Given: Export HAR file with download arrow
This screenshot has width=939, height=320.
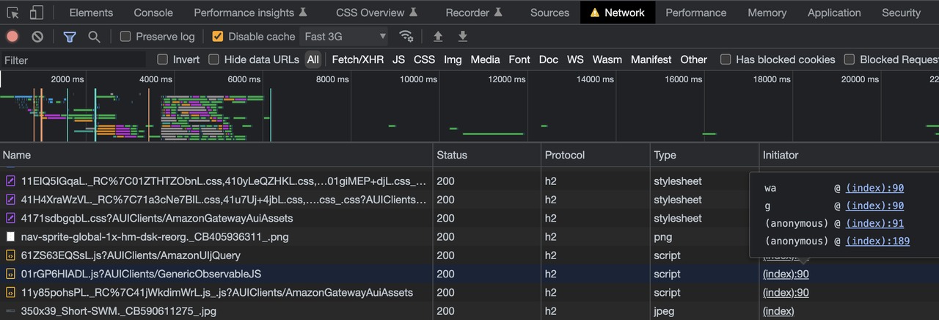Looking at the screenshot, I should (x=463, y=36).
